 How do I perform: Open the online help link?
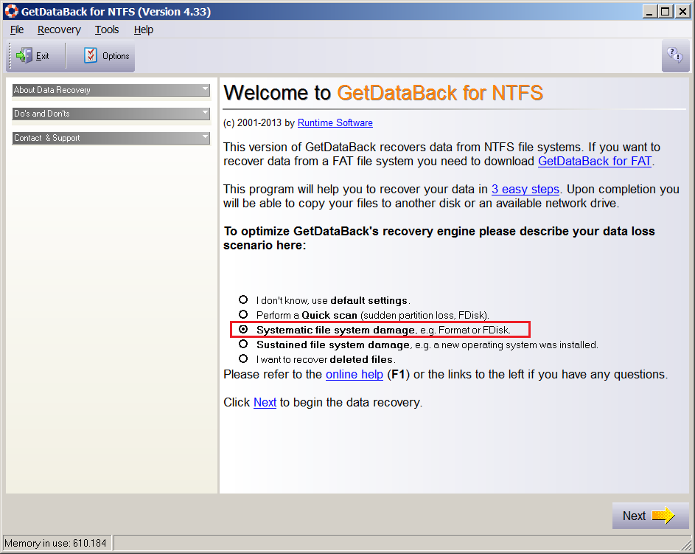[355, 374]
